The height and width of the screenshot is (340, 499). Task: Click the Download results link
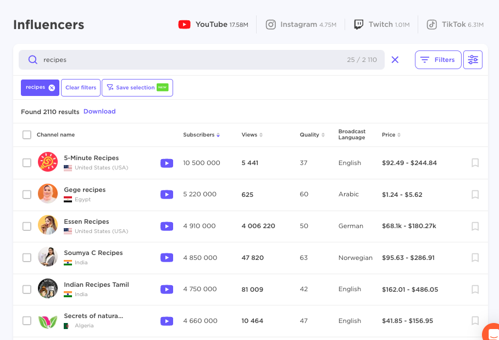click(99, 111)
